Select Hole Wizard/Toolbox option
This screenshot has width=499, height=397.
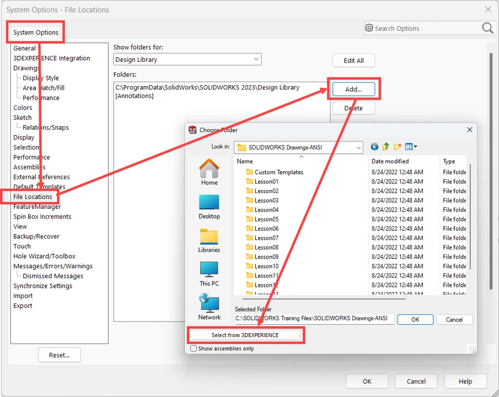coord(44,256)
